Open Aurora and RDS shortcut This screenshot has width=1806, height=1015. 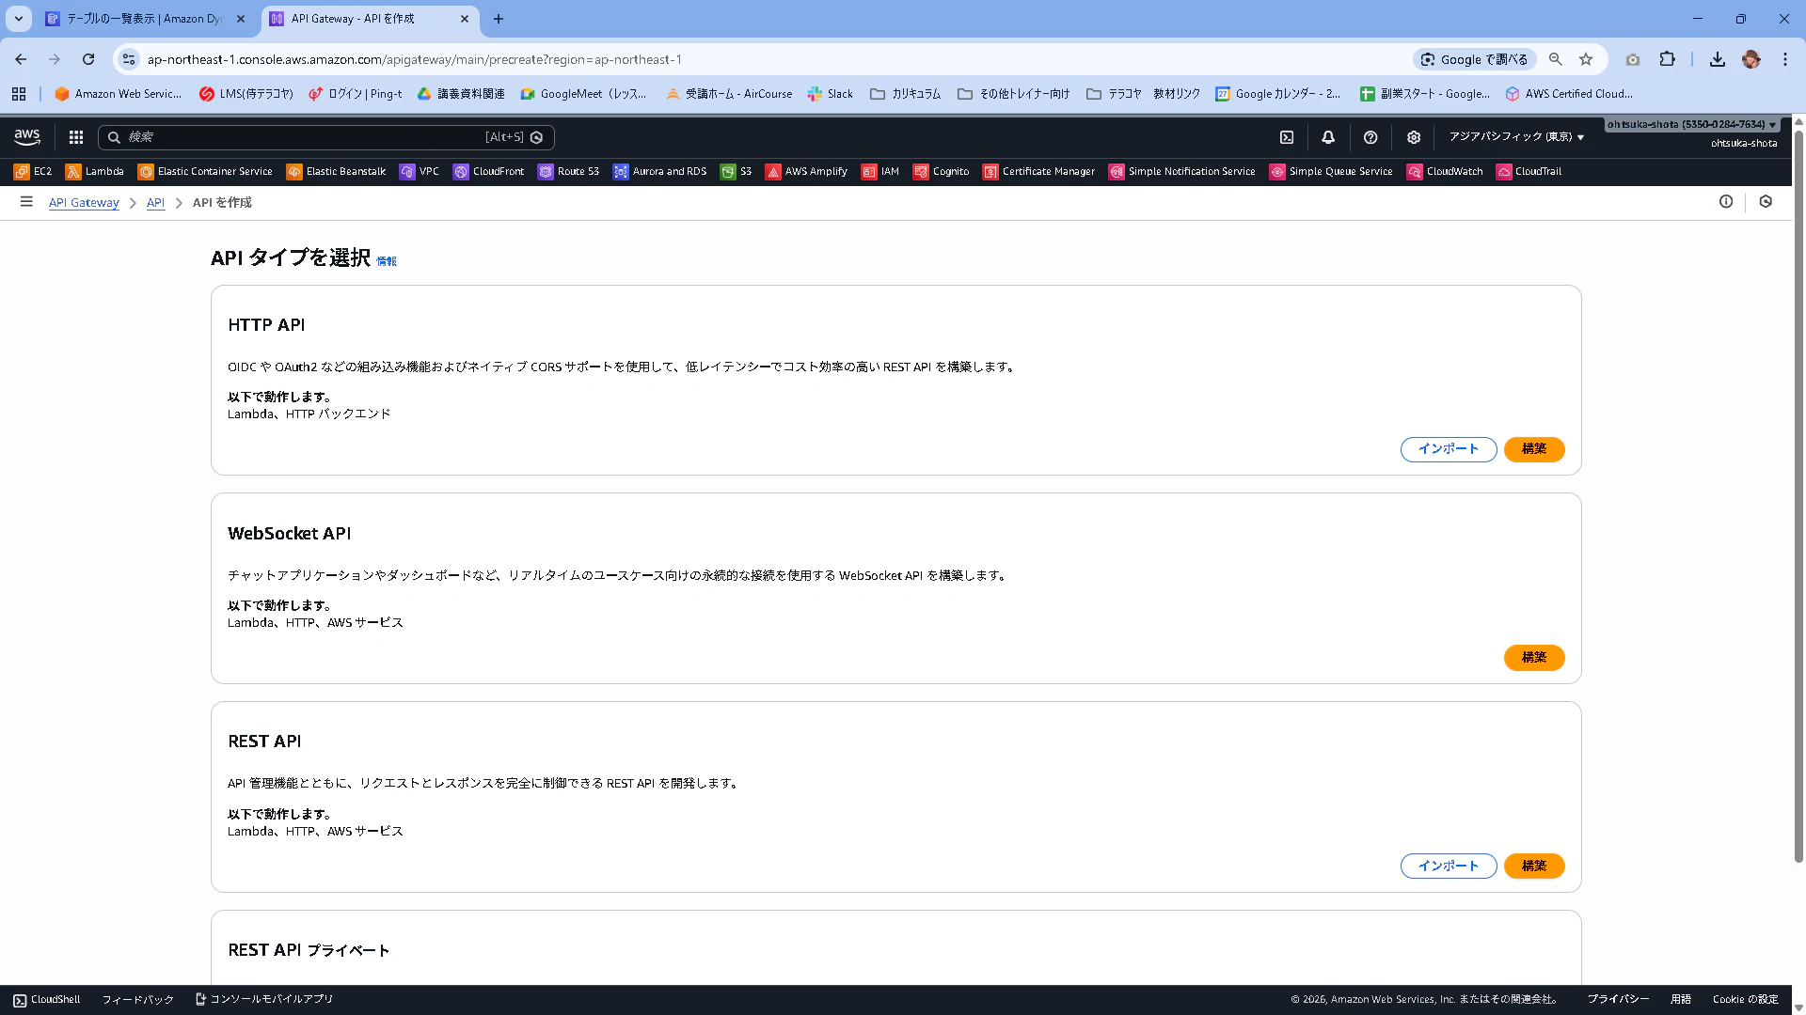click(659, 172)
